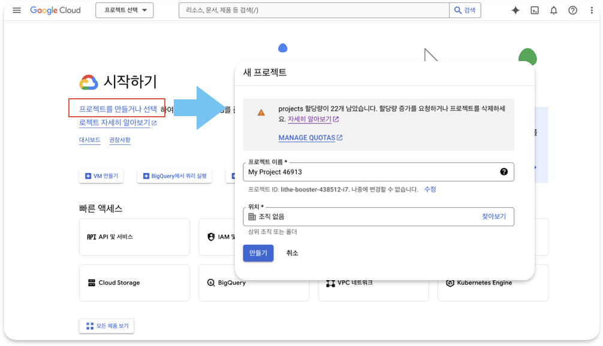Activate the Cloud Shell terminal icon
The width and height of the screenshot is (603, 346).
(x=535, y=10)
